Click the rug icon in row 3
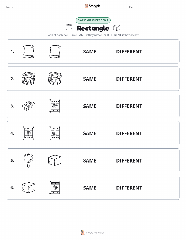This screenshot has height=240, width=186. [55, 106]
